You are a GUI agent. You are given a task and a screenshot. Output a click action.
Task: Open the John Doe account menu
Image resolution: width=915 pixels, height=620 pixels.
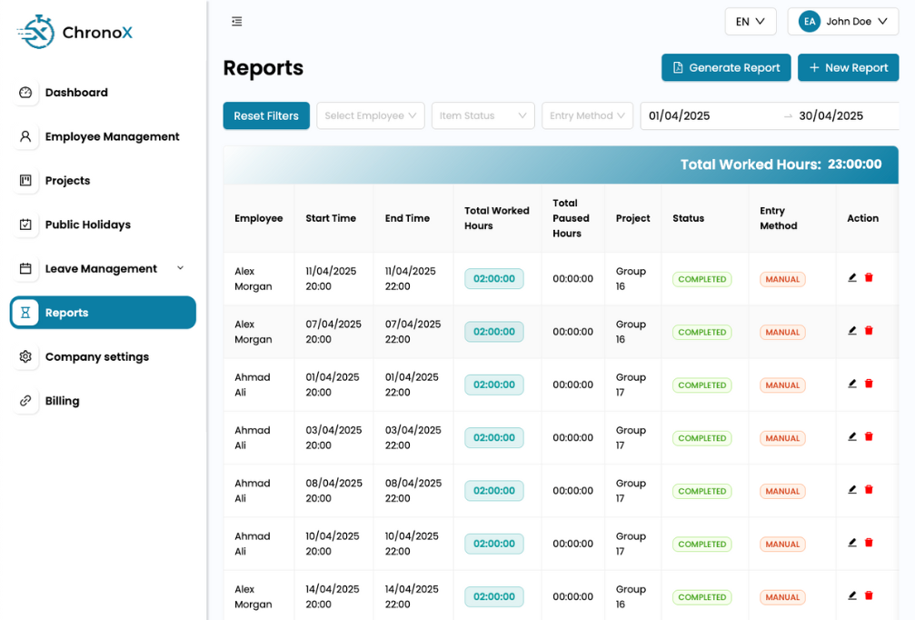842,22
